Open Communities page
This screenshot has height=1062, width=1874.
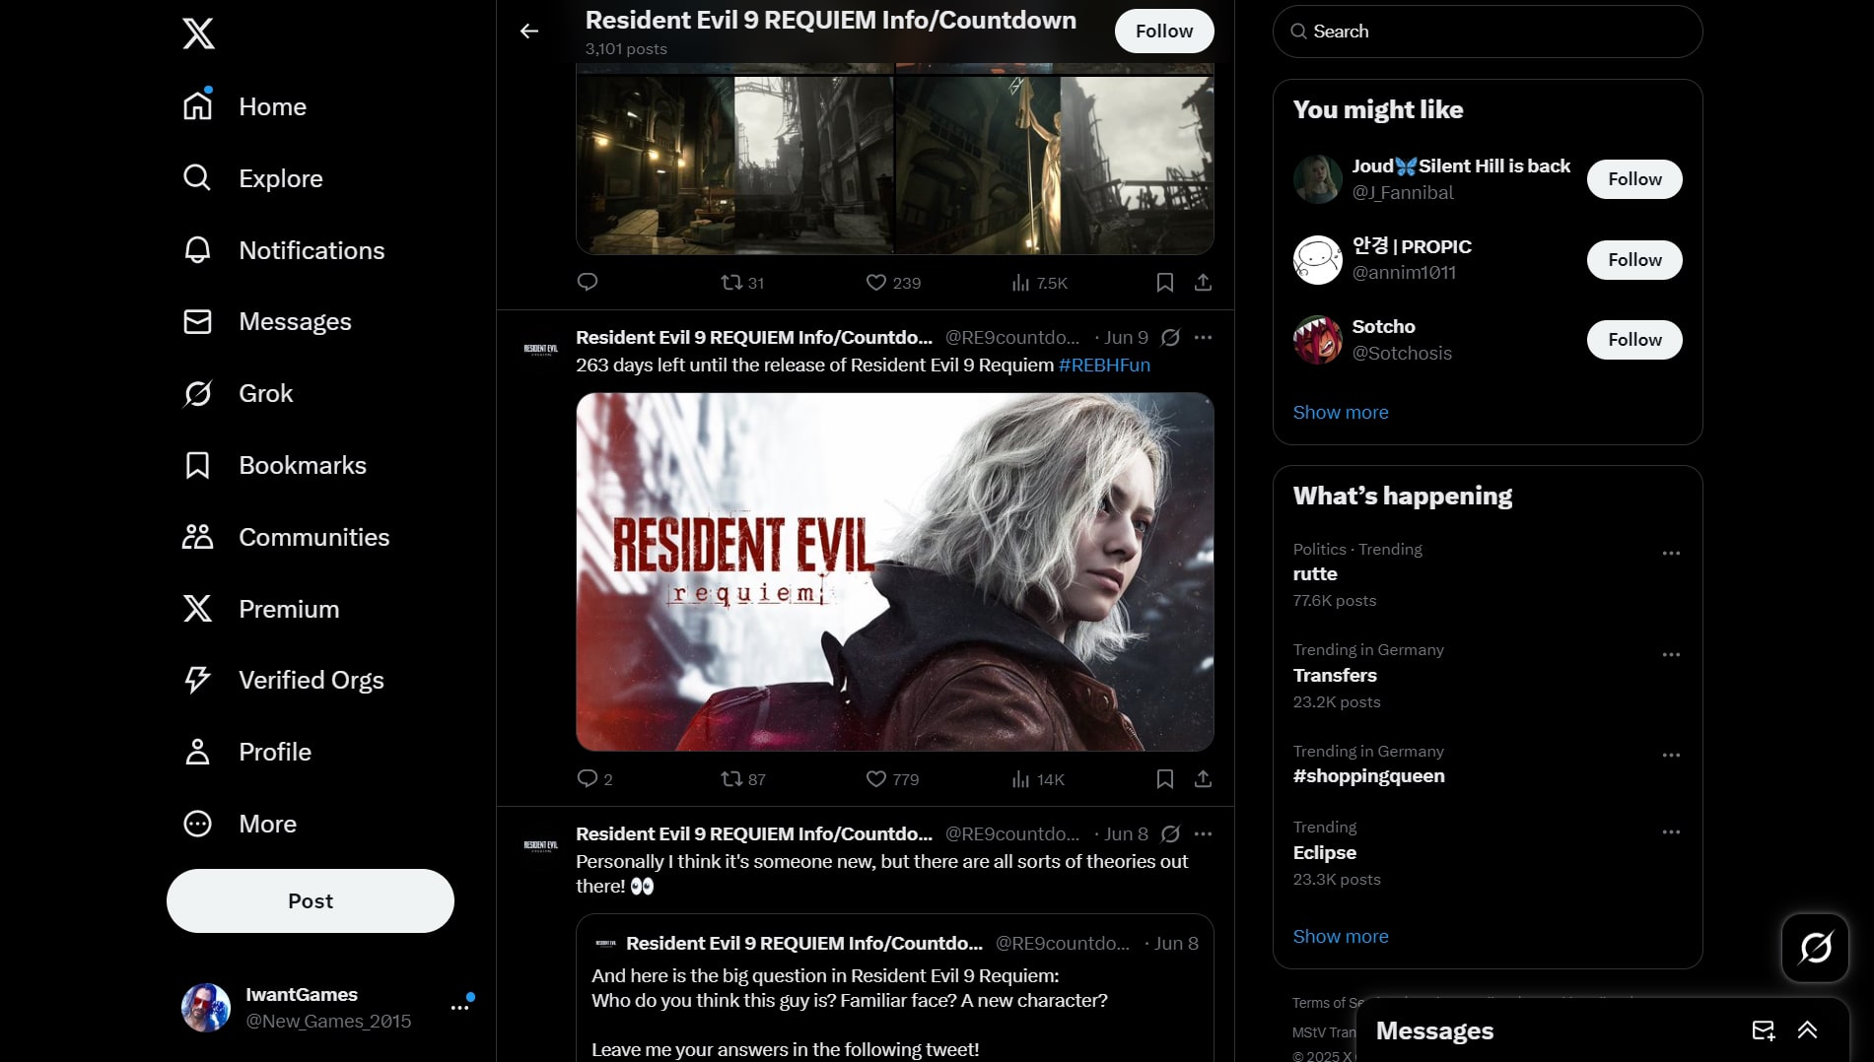pyautogui.click(x=286, y=537)
